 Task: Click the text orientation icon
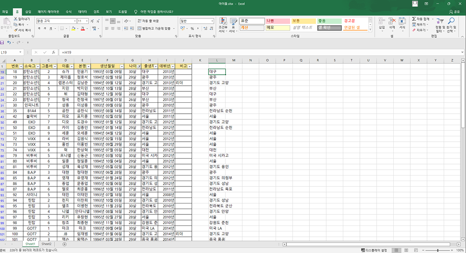pyautogui.click(x=126, y=21)
